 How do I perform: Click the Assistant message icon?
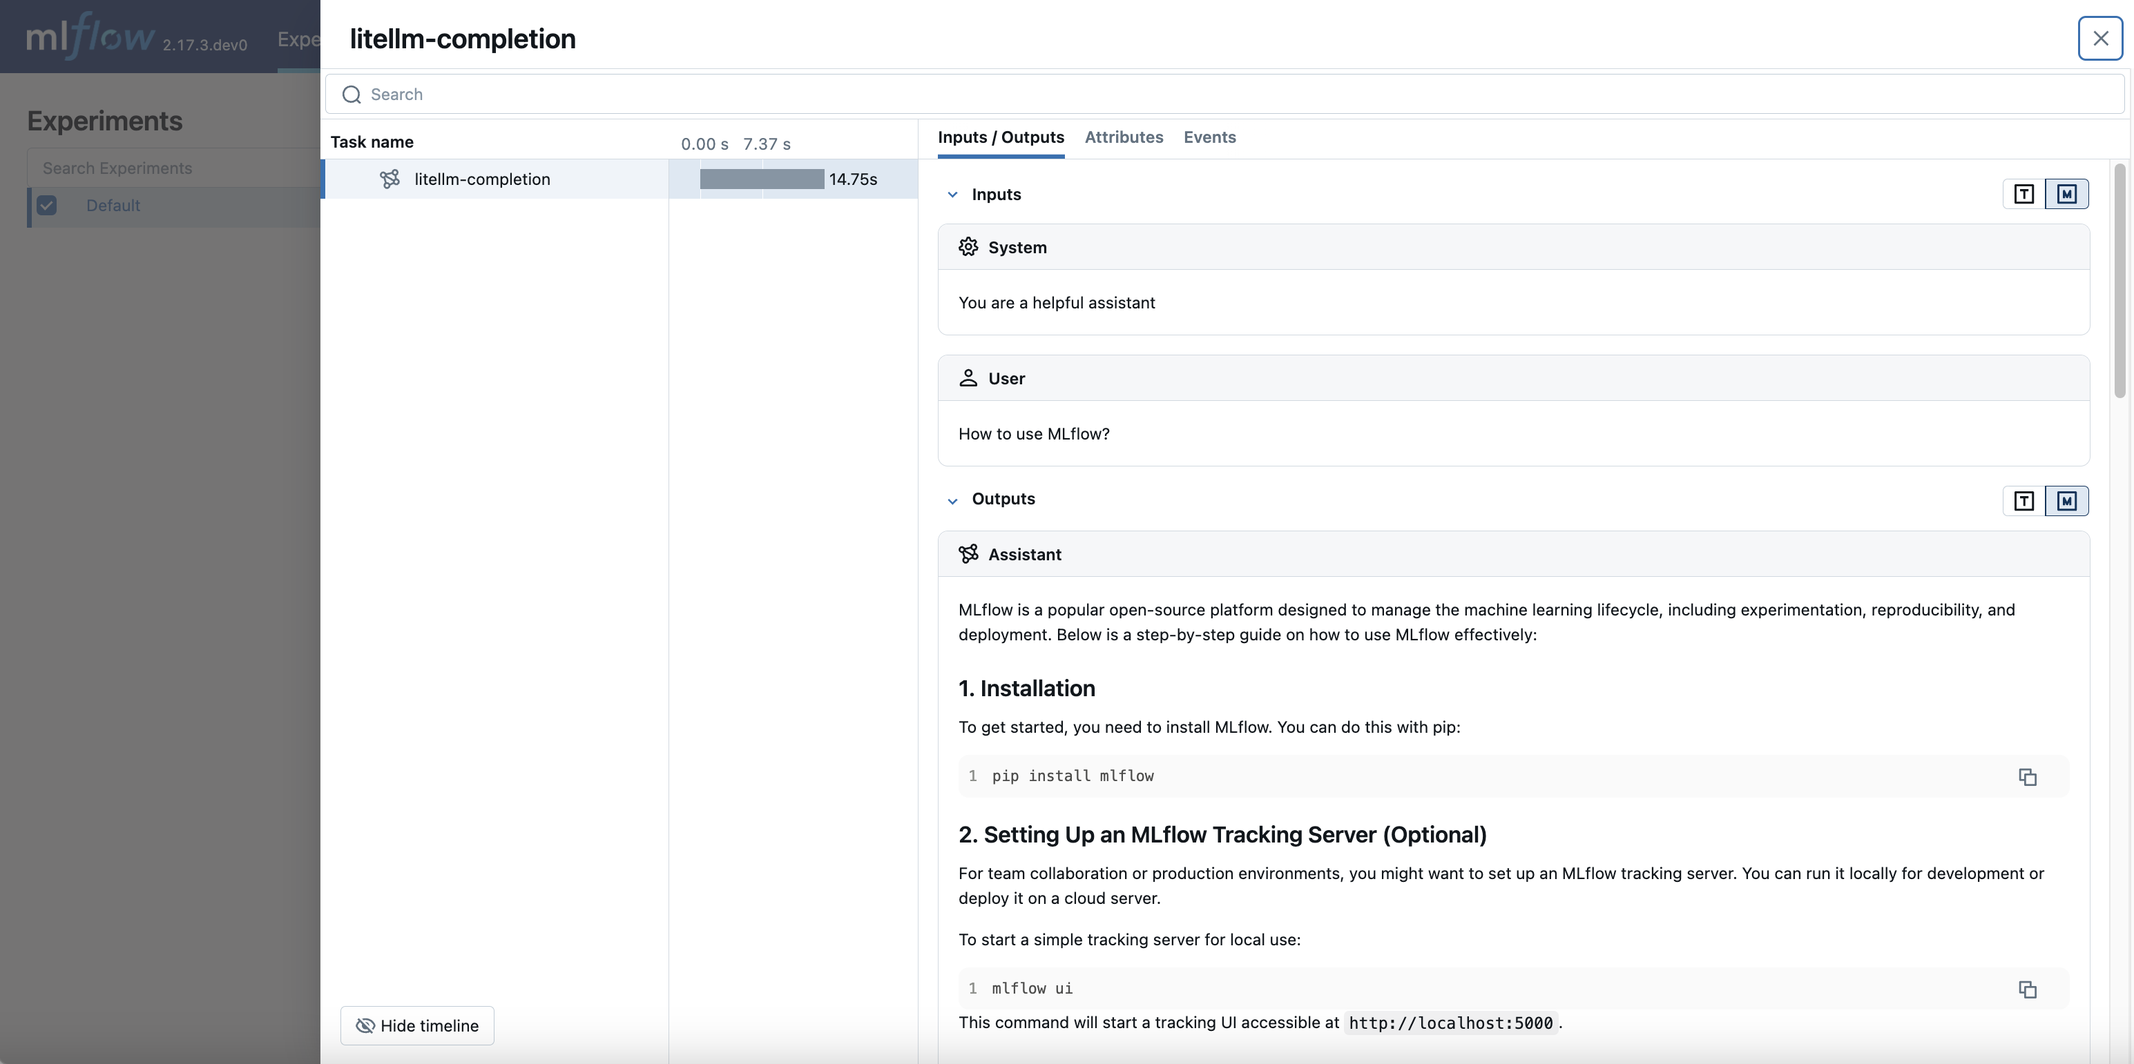tap(968, 554)
